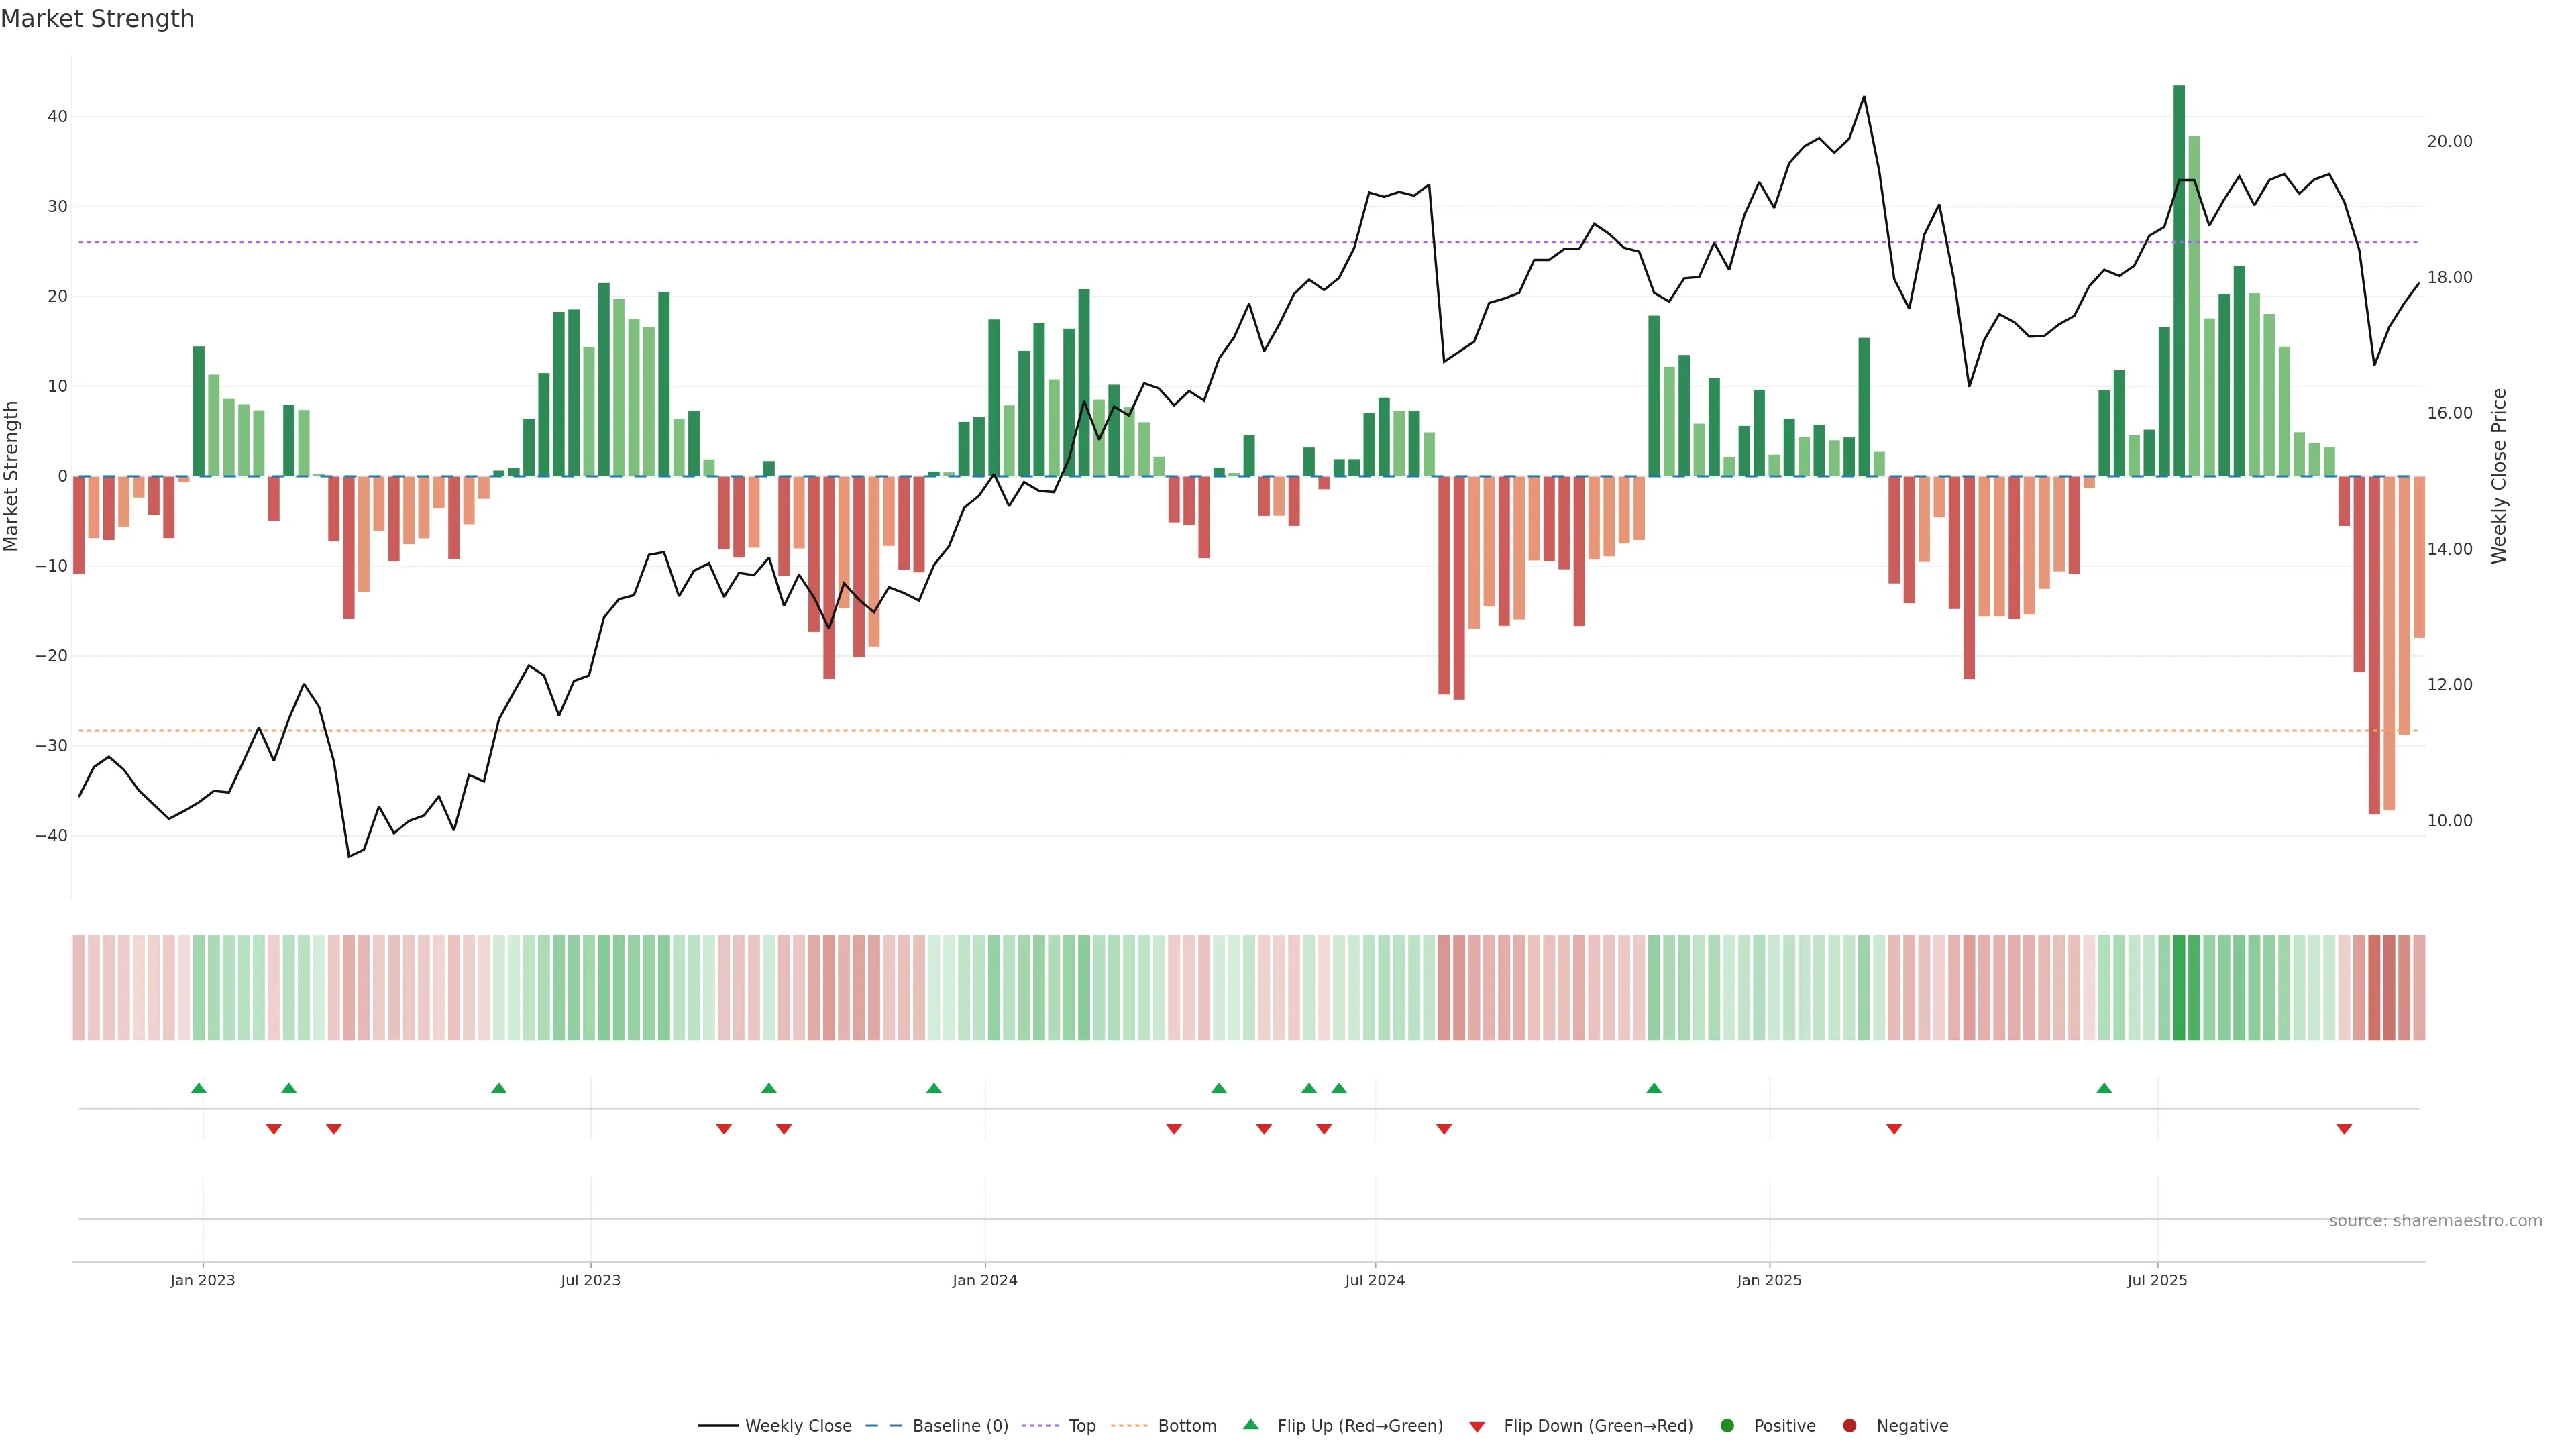Click the green Positive circle legend icon

pos(1727,1426)
